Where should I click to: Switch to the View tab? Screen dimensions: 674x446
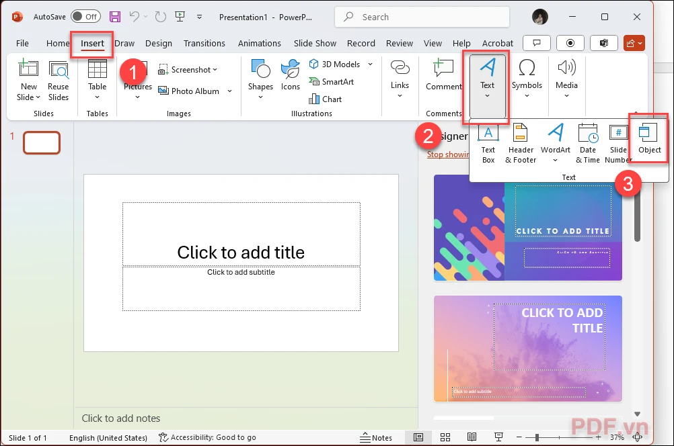click(x=433, y=44)
